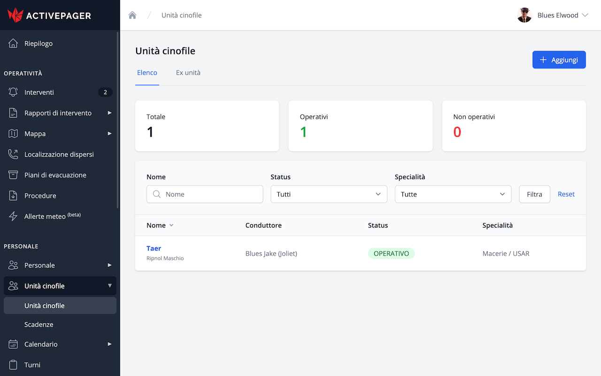Open the Taer unit link
The width and height of the screenshot is (601, 376).
pos(154,248)
